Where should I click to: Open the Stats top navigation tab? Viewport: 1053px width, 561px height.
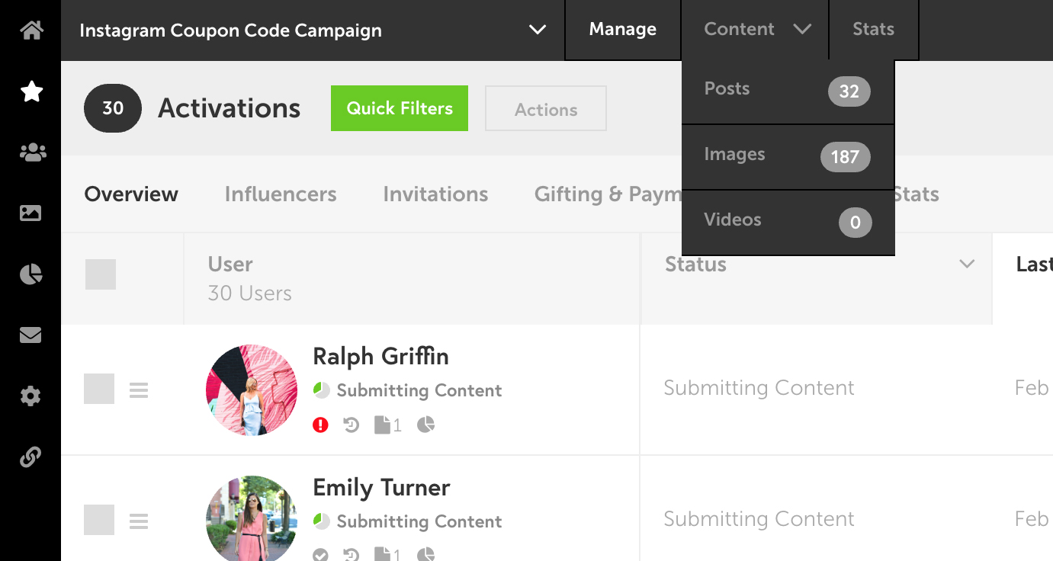pyautogui.click(x=873, y=30)
